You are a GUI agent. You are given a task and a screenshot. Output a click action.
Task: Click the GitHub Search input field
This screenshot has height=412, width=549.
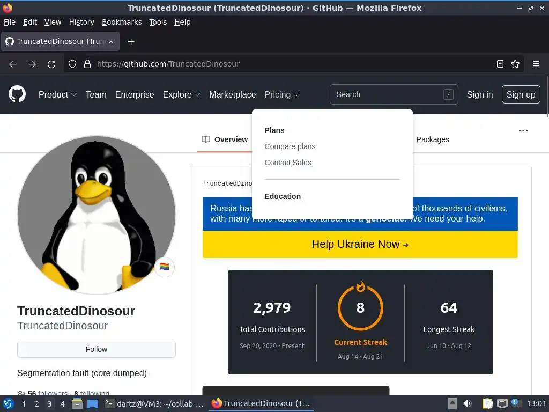coord(394,94)
